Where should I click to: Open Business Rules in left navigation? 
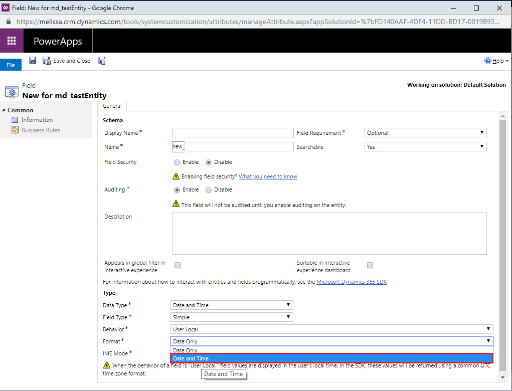(41, 130)
